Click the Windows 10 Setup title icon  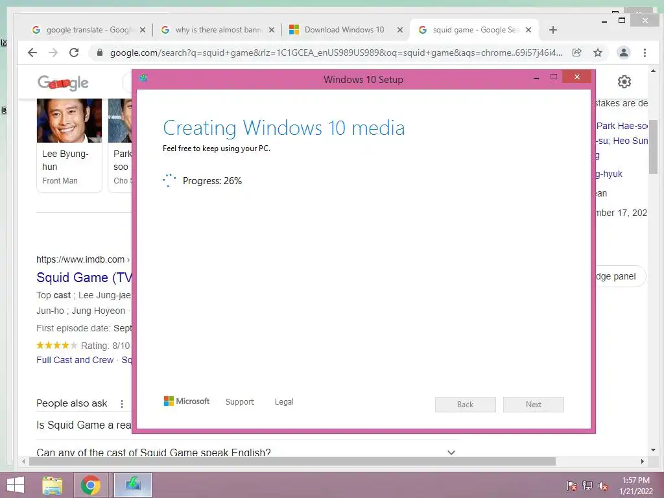pos(143,78)
